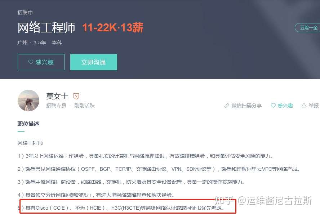Screen dimensions: 320x214
Task: Click the 微信扫码分享 text link
Action: tap(246, 106)
